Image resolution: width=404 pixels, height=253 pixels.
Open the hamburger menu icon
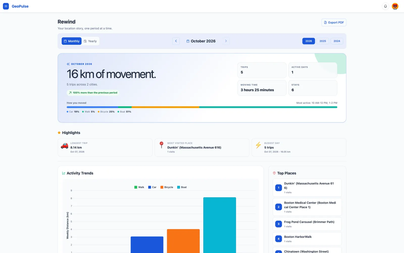point(6,6)
